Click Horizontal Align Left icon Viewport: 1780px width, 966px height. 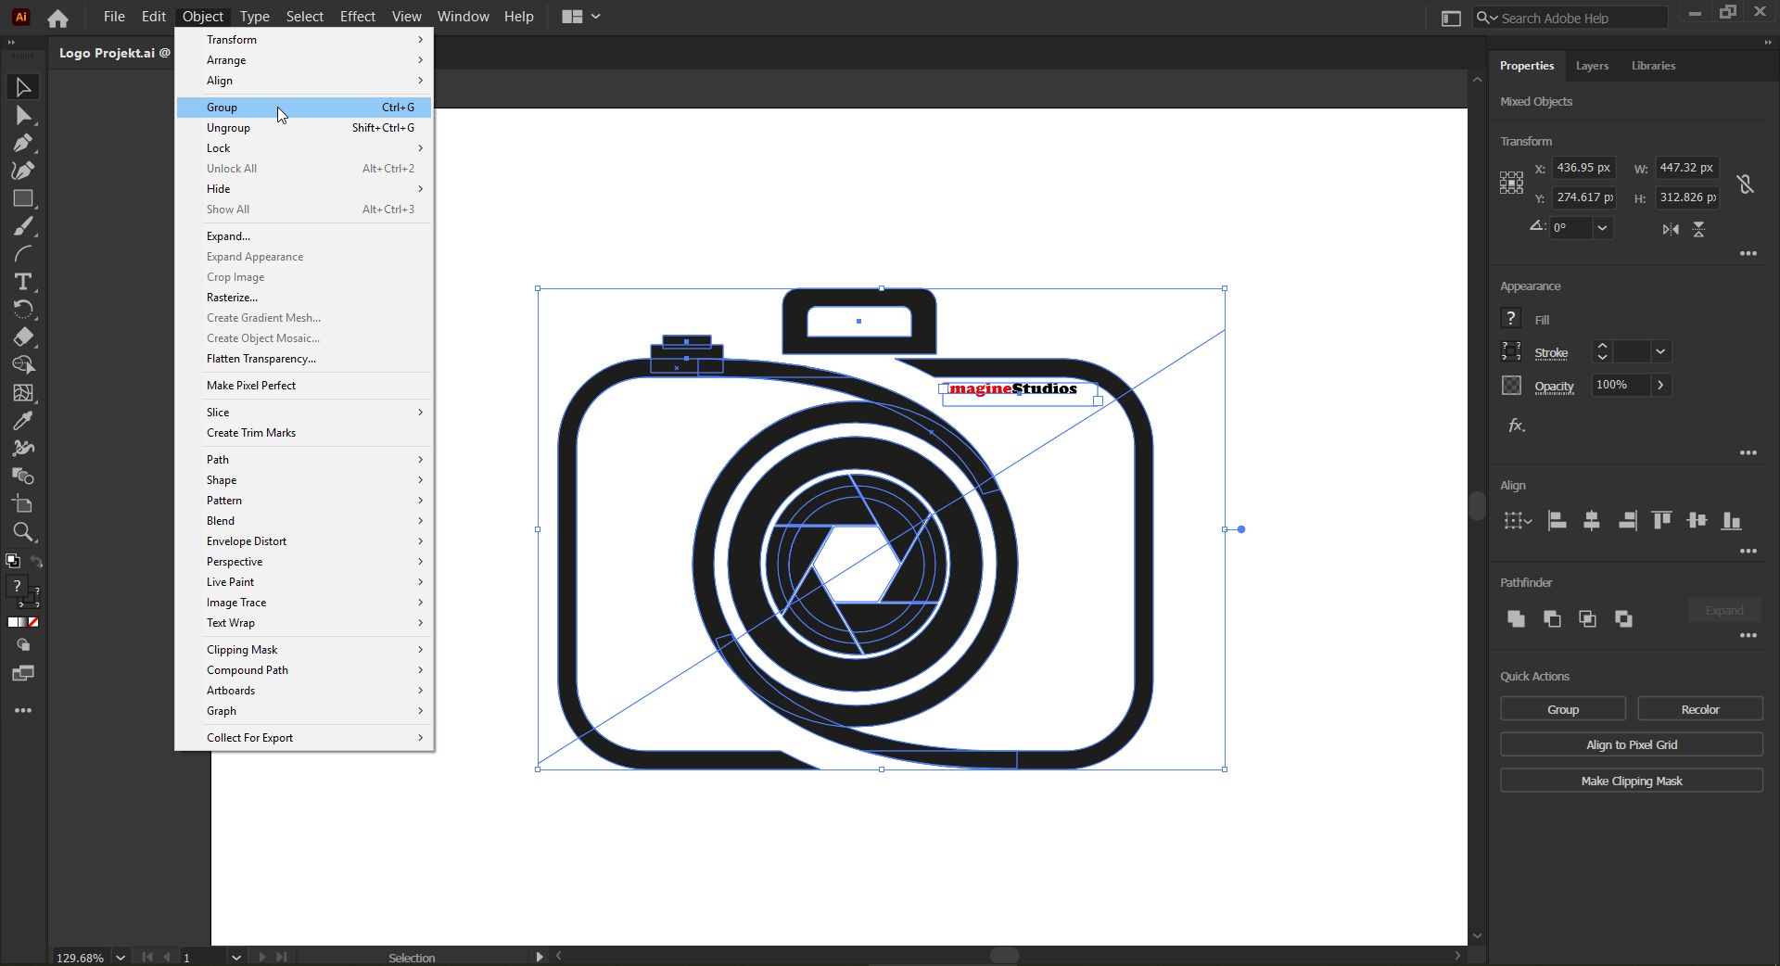click(1557, 521)
